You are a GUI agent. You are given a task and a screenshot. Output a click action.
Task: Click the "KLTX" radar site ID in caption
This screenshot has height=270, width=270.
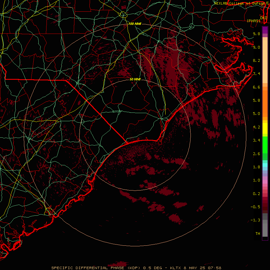176,268
